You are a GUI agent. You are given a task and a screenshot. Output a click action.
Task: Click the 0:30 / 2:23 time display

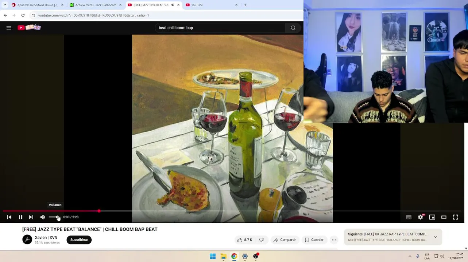coord(71,217)
